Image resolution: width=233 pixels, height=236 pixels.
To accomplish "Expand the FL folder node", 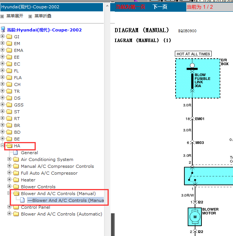I will (x=2, y=70).
